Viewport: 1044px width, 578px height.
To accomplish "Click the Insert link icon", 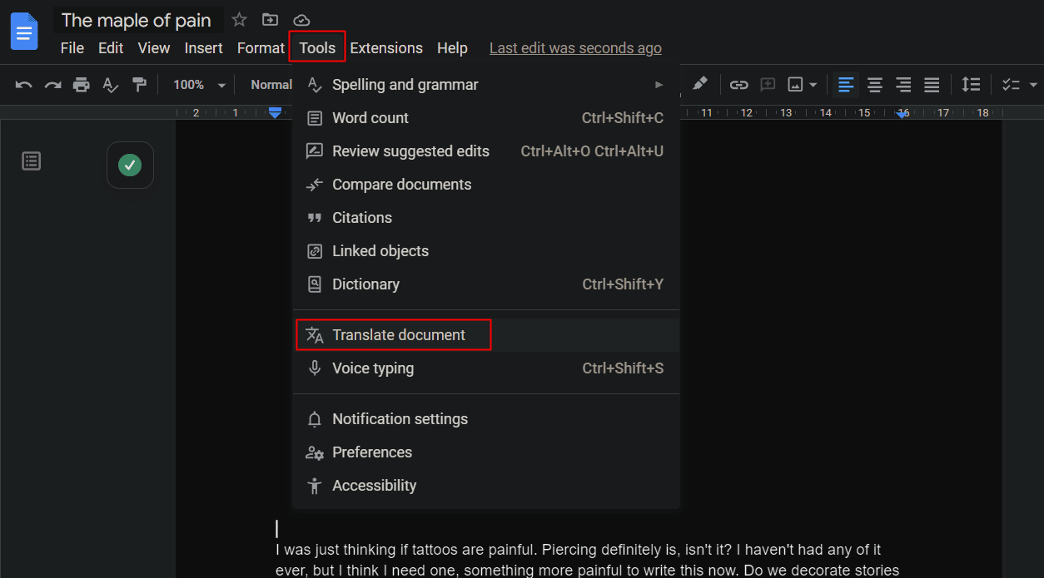I will (x=738, y=85).
